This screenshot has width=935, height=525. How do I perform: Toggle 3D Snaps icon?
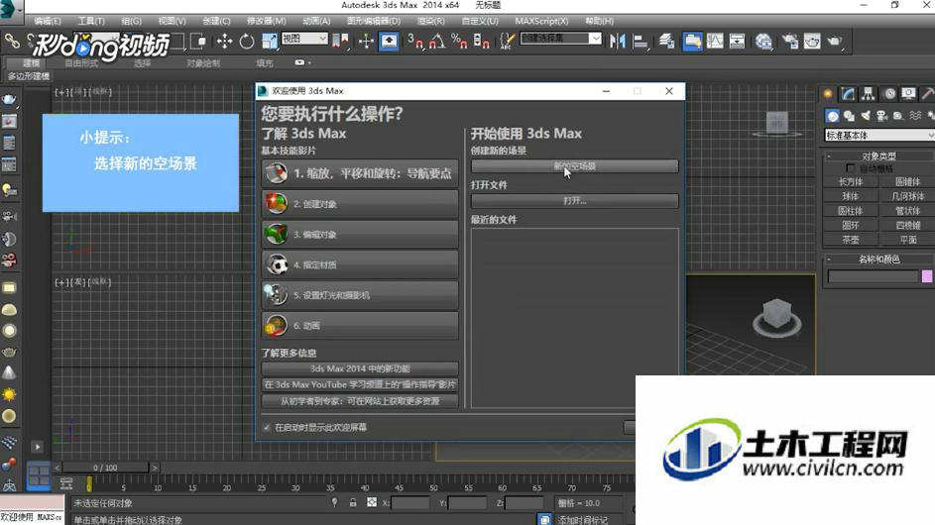click(x=415, y=42)
